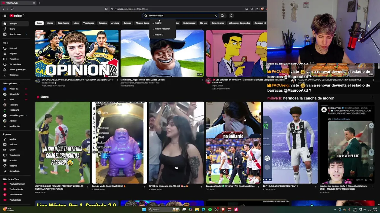Select the Boca Juniors filter chip
The width and height of the screenshot is (380, 213).
point(63,23)
